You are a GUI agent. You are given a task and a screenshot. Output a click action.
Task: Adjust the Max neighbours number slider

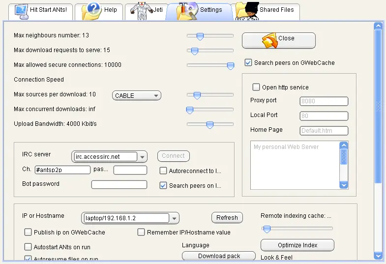[x=200, y=36]
